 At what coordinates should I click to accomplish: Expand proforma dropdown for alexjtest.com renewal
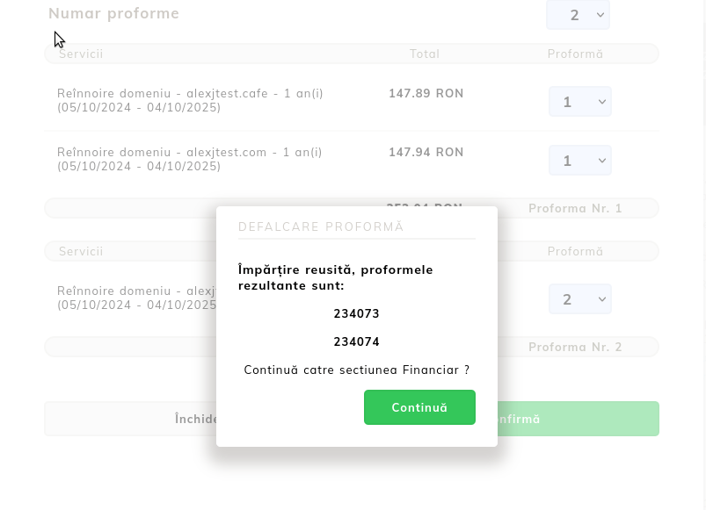pos(579,161)
